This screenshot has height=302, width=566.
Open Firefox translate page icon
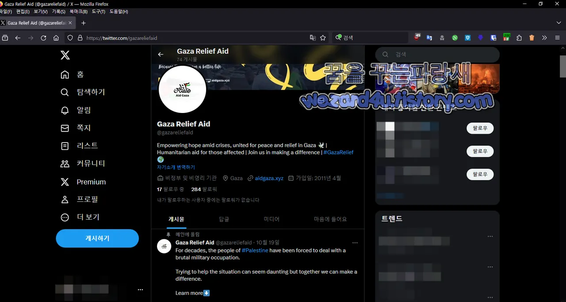[313, 38]
